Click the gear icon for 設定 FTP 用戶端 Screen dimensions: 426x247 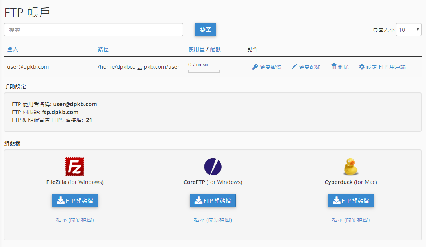[362, 66]
